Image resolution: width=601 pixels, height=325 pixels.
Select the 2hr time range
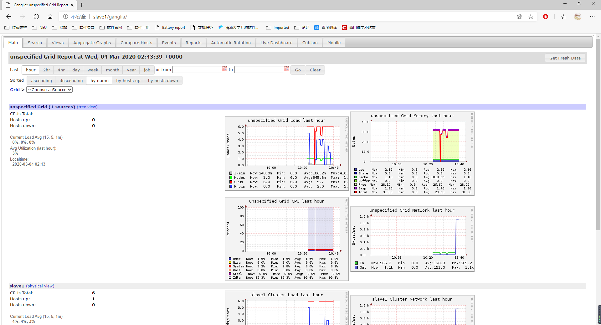[x=47, y=70]
